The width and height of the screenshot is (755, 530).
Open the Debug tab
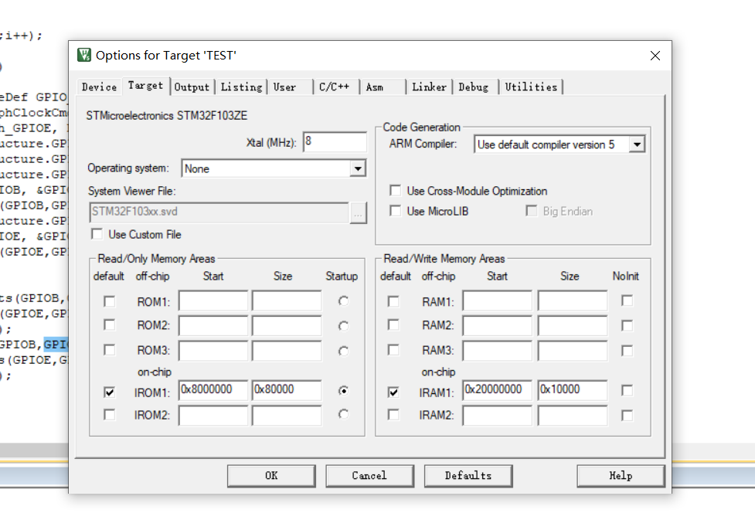[x=474, y=87]
